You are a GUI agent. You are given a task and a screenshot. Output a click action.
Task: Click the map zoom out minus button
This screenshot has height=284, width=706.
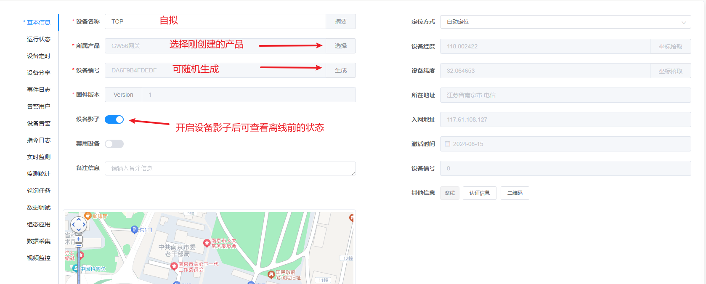tap(79, 245)
